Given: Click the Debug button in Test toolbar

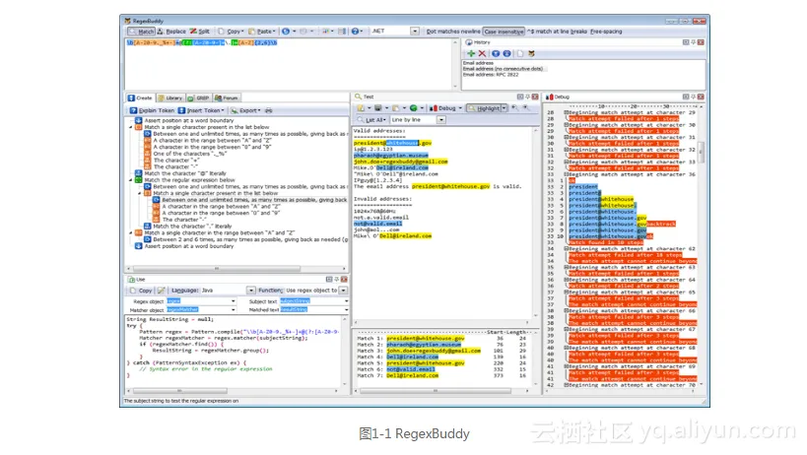Looking at the screenshot, I should [445, 108].
